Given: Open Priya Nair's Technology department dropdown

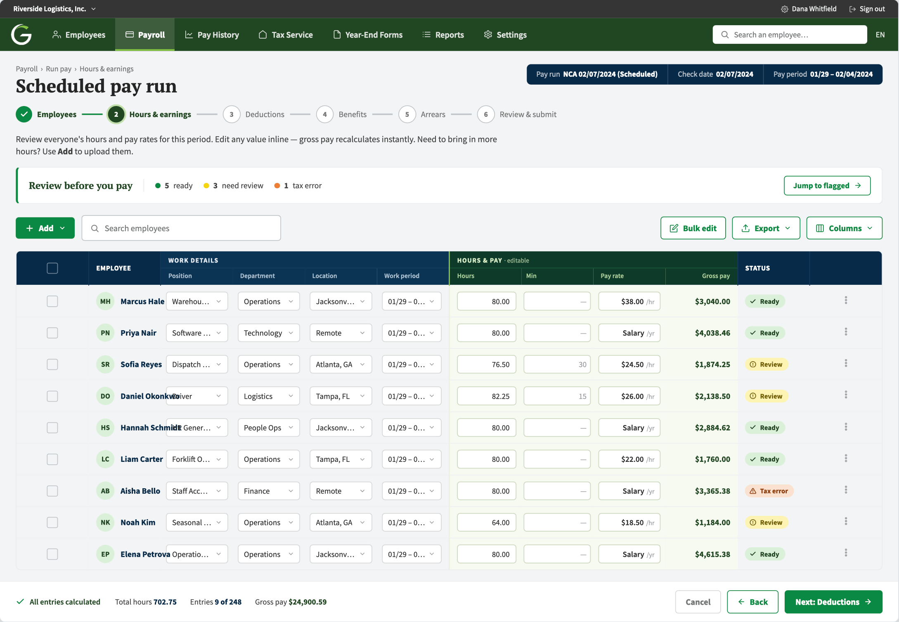Looking at the screenshot, I should point(269,333).
